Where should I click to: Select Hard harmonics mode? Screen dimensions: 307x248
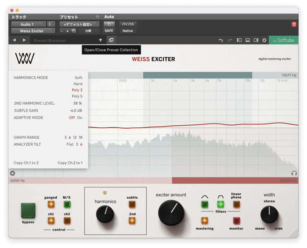78,84
